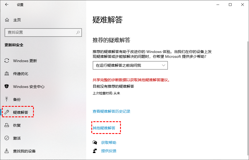249x160 pixels.
Task: Click the 更新和安全 category heading
Action: 14,45
